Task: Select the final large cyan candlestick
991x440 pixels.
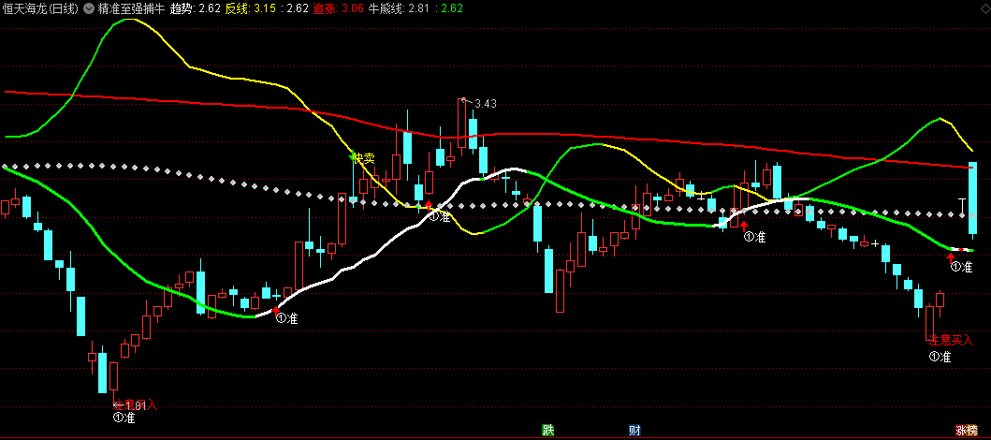Action: (972, 199)
